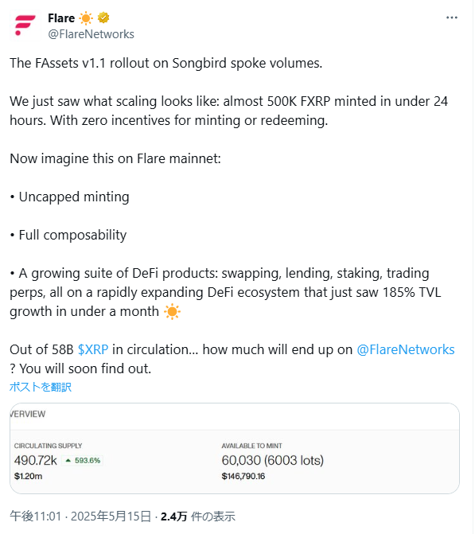Open the Flare profile avatar logo
This screenshot has height=534, width=475.
pos(25,25)
